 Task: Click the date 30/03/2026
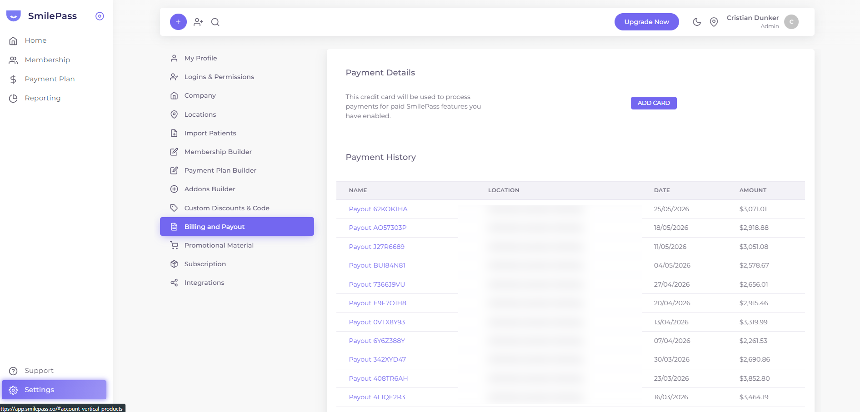pos(671,359)
